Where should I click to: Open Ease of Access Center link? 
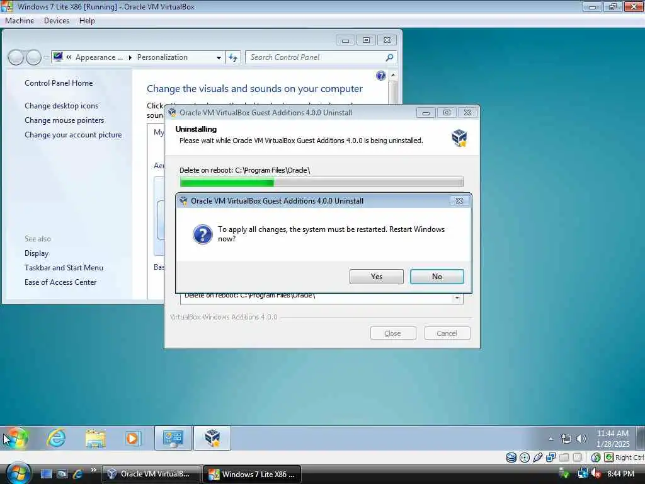pos(60,282)
